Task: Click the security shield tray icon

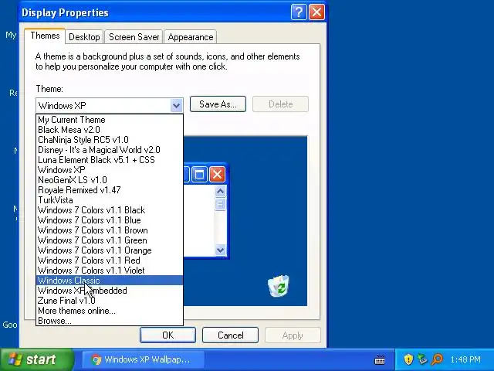Action: point(408,359)
